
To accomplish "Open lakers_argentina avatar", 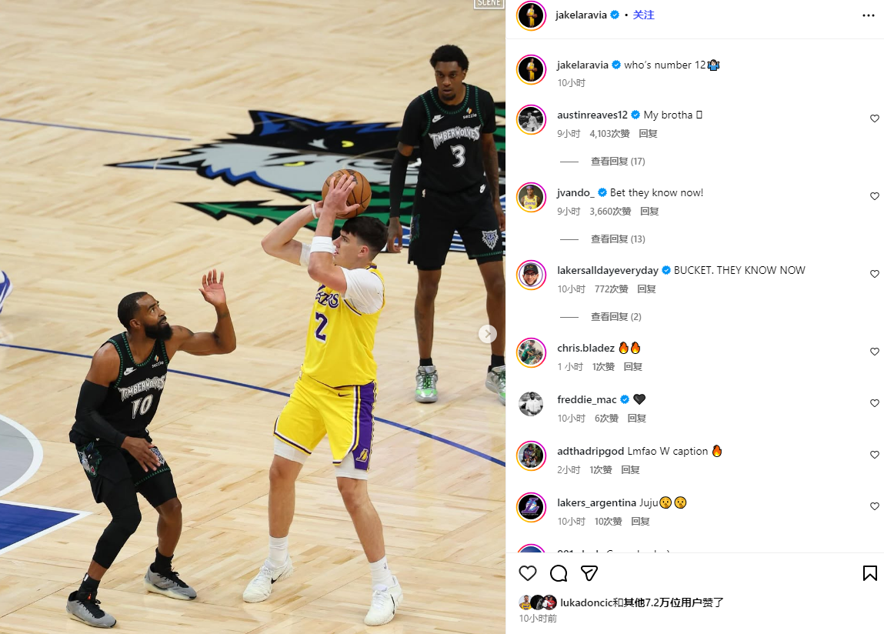I will click(x=531, y=507).
